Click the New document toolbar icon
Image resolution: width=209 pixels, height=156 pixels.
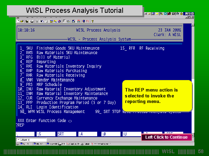18,21
